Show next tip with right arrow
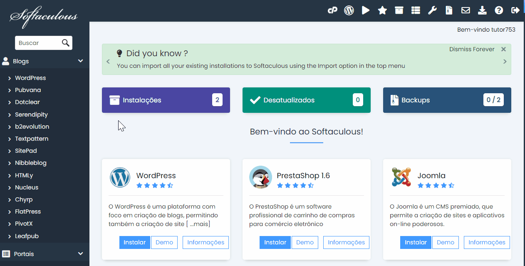The width and height of the screenshot is (525, 266). click(505, 62)
